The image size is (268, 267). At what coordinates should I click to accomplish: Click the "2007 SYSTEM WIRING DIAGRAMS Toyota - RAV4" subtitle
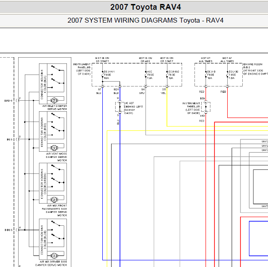tap(145, 20)
